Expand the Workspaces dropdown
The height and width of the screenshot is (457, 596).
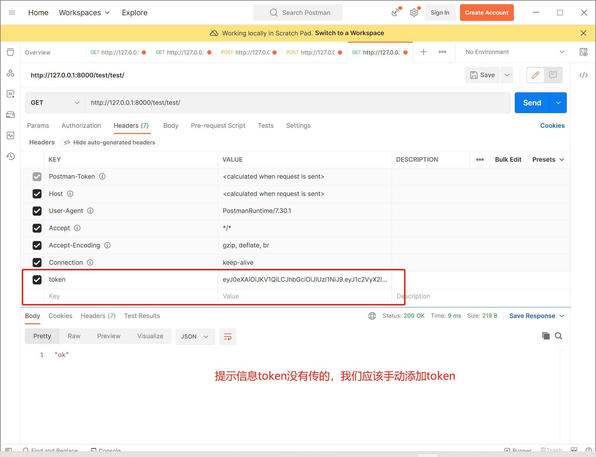coord(84,13)
